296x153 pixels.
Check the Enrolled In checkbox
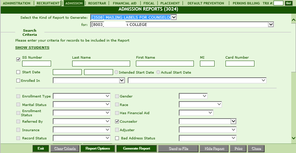pyautogui.click(x=18, y=81)
